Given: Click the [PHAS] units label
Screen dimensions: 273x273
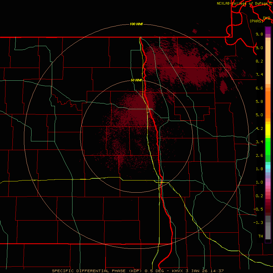Looking at the screenshot, I should click(x=256, y=21).
